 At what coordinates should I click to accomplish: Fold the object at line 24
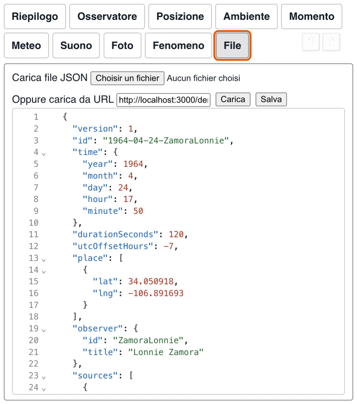[44, 389]
